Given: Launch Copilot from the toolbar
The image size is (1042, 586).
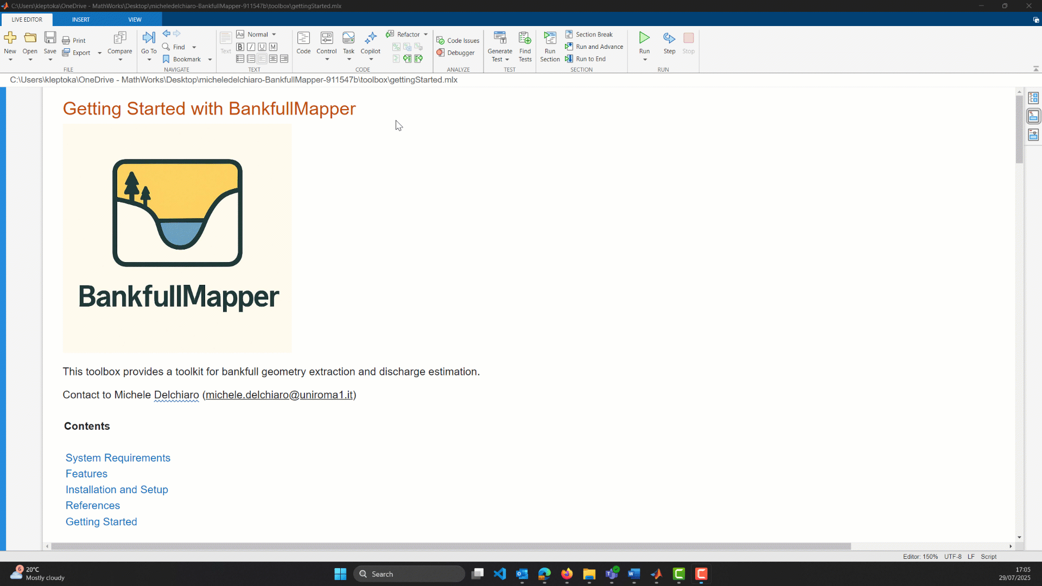Looking at the screenshot, I should [371, 43].
